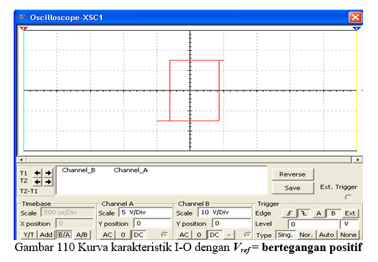The image size is (378, 262).
Task: Click Channel B Y position field
Action: (x=231, y=224)
